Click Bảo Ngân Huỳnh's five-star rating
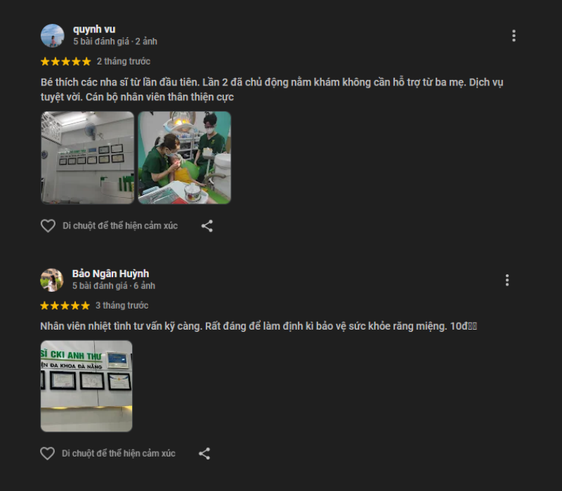The width and height of the screenshot is (562, 491). (x=65, y=306)
